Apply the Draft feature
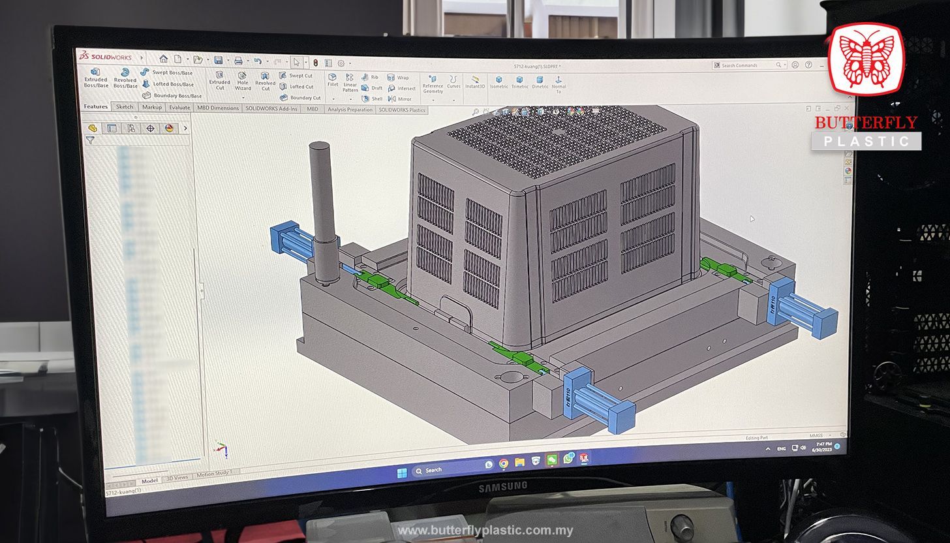Image resolution: width=950 pixels, height=543 pixels. [372, 88]
